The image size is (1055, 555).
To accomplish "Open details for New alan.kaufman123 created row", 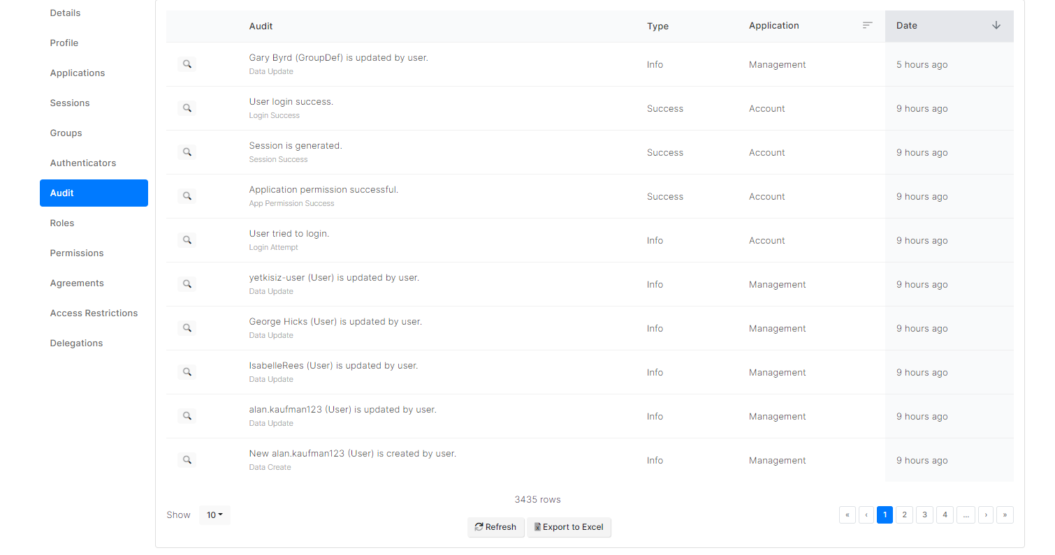I will coord(187,460).
